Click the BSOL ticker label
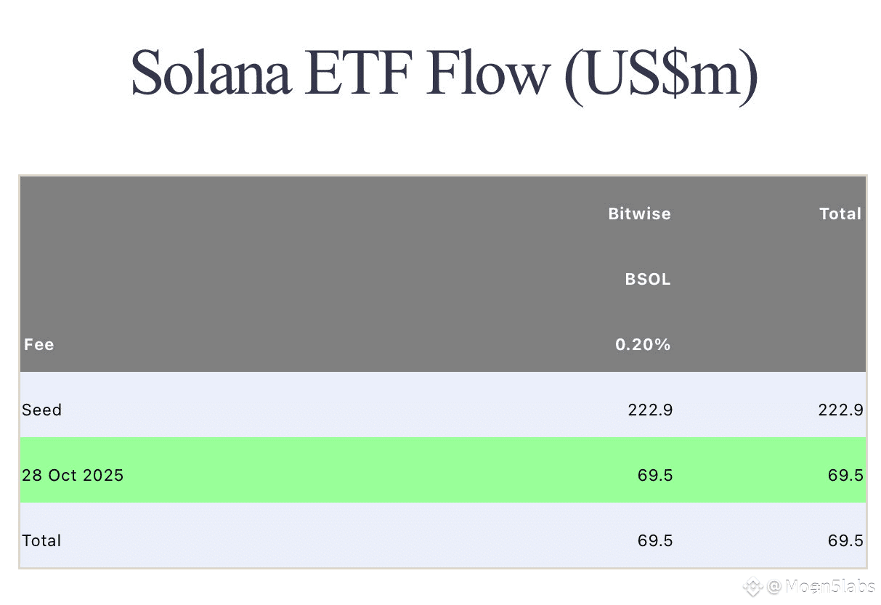The width and height of the screenshot is (881, 605). (x=648, y=279)
